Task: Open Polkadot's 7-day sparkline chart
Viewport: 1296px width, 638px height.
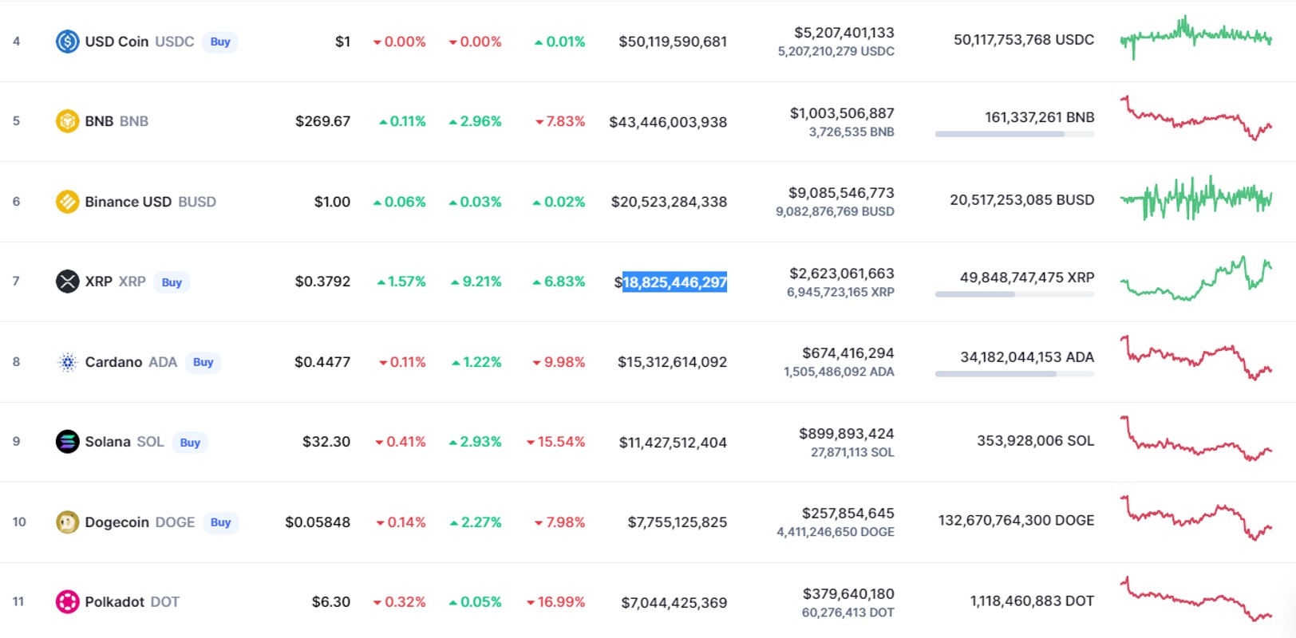Action: coord(1195,599)
